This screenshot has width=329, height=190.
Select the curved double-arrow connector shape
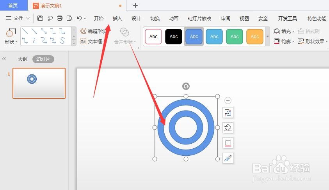pos(53,40)
